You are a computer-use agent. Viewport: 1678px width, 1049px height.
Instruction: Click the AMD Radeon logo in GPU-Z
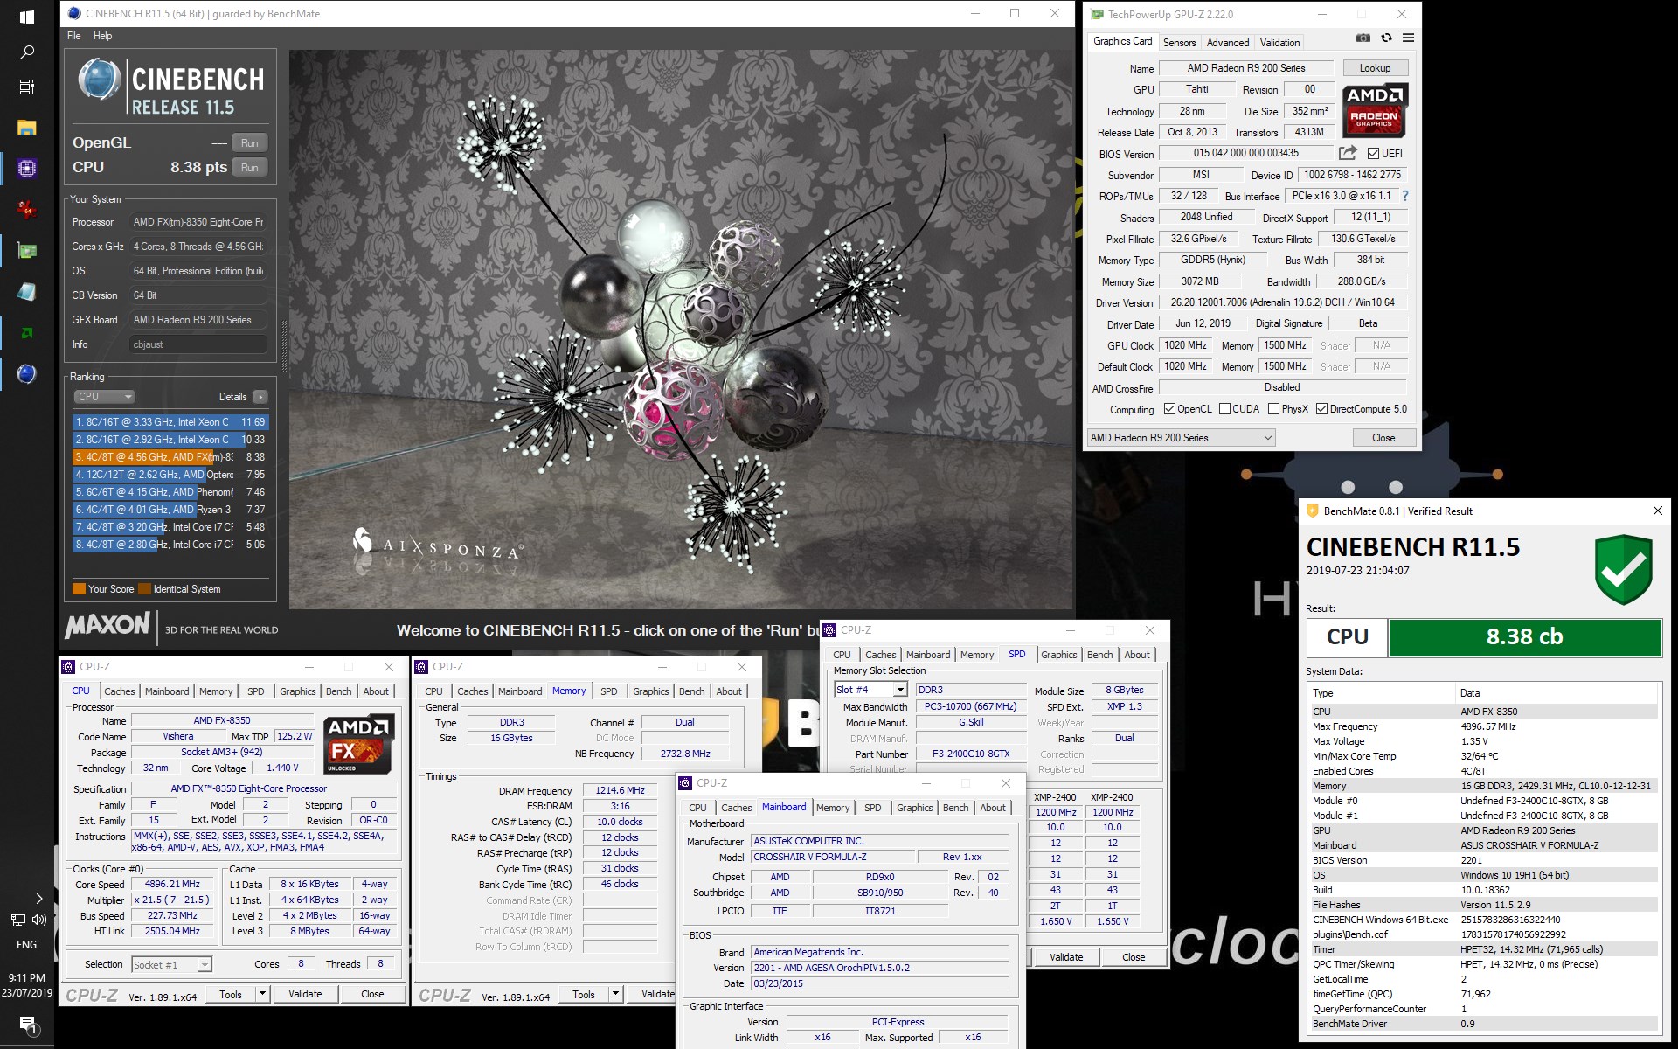(x=1374, y=111)
